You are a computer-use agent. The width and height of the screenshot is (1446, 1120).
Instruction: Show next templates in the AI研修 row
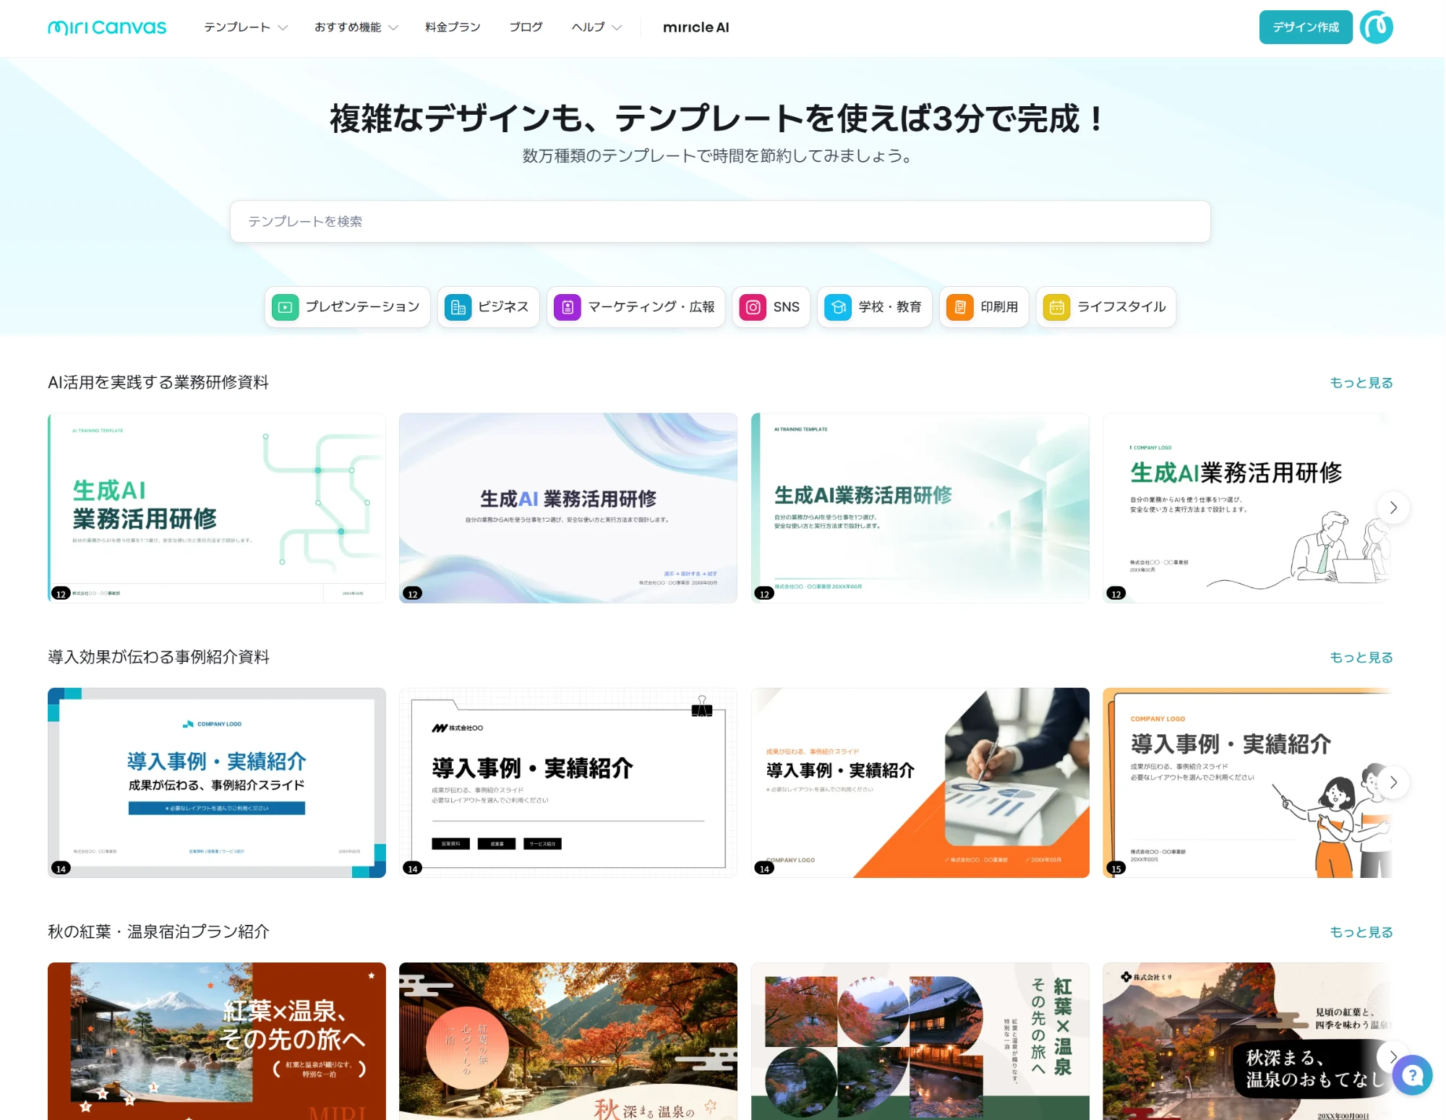pyautogui.click(x=1393, y=508)
